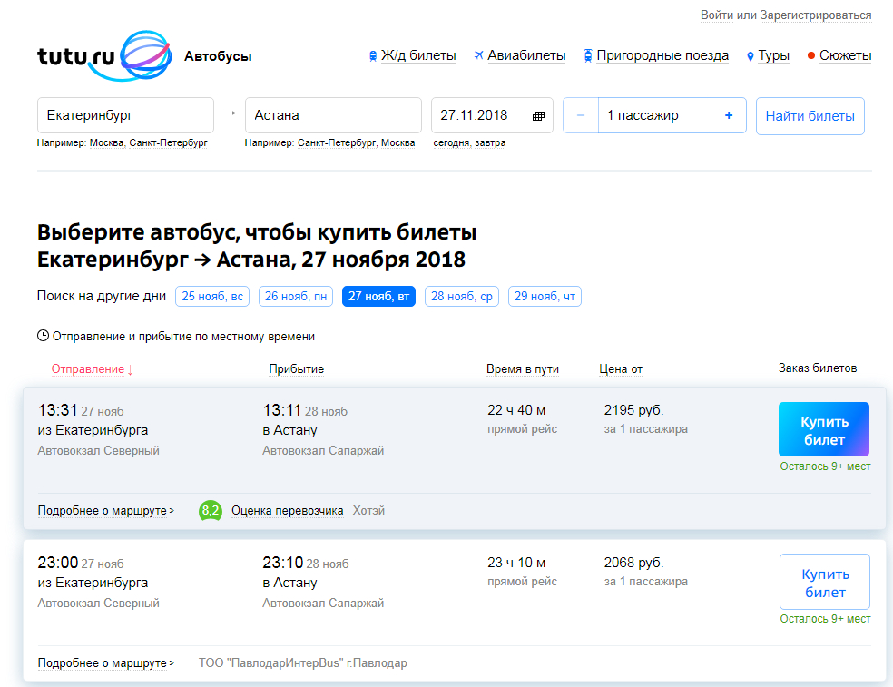Expand Подробнее о маршруте for 23:00 bus
The width and height of the screenshot is (893, 687).
[105, 663]
